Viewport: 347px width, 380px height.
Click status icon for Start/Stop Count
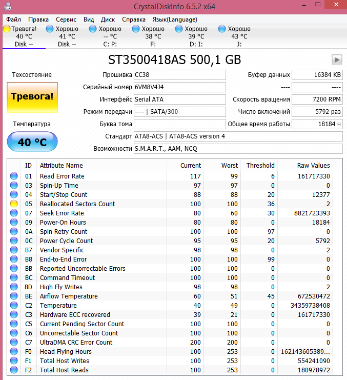14,194
